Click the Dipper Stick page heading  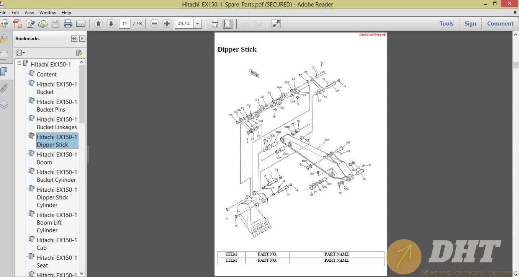(x=237, y=49)
